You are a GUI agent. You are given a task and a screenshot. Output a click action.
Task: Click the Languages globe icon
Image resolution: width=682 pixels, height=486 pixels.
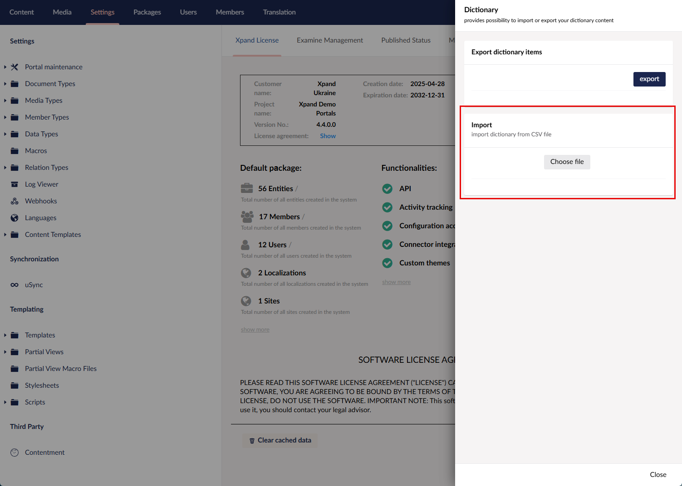click(15, 218)
